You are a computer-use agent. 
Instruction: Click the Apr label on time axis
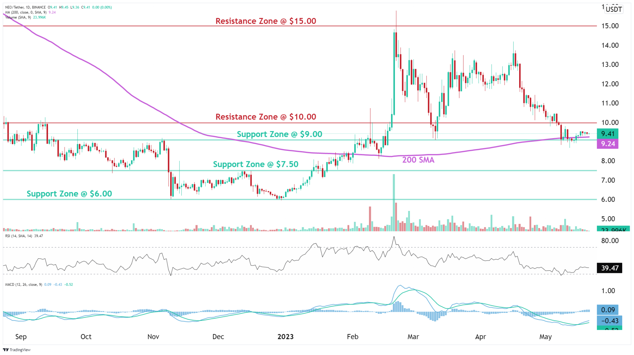[480, 337]
